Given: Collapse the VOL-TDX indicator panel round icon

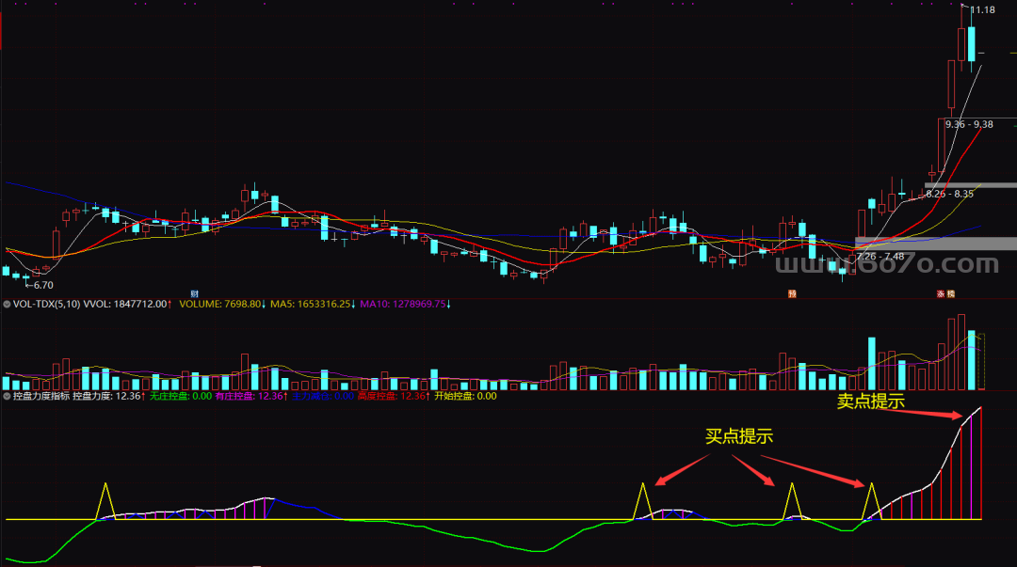Looking at the screenshot, I should point(8,305).
